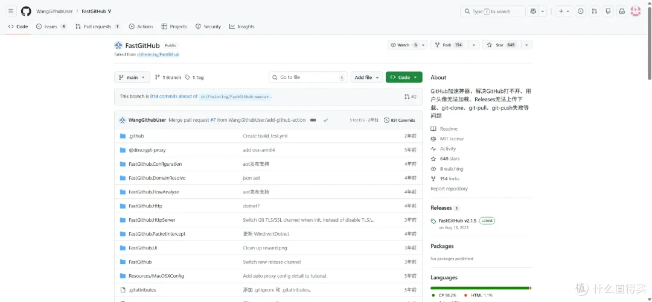652x302 pixels.
Task: Switch to the Insights tab
Action: pos(241,27)
